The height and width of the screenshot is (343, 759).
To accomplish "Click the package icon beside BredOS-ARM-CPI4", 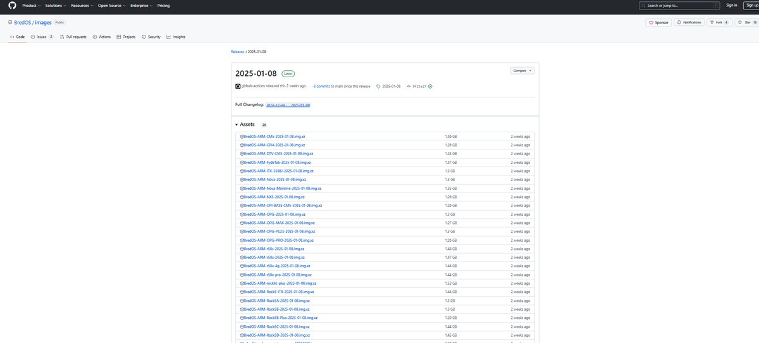I will click(242, 145).
